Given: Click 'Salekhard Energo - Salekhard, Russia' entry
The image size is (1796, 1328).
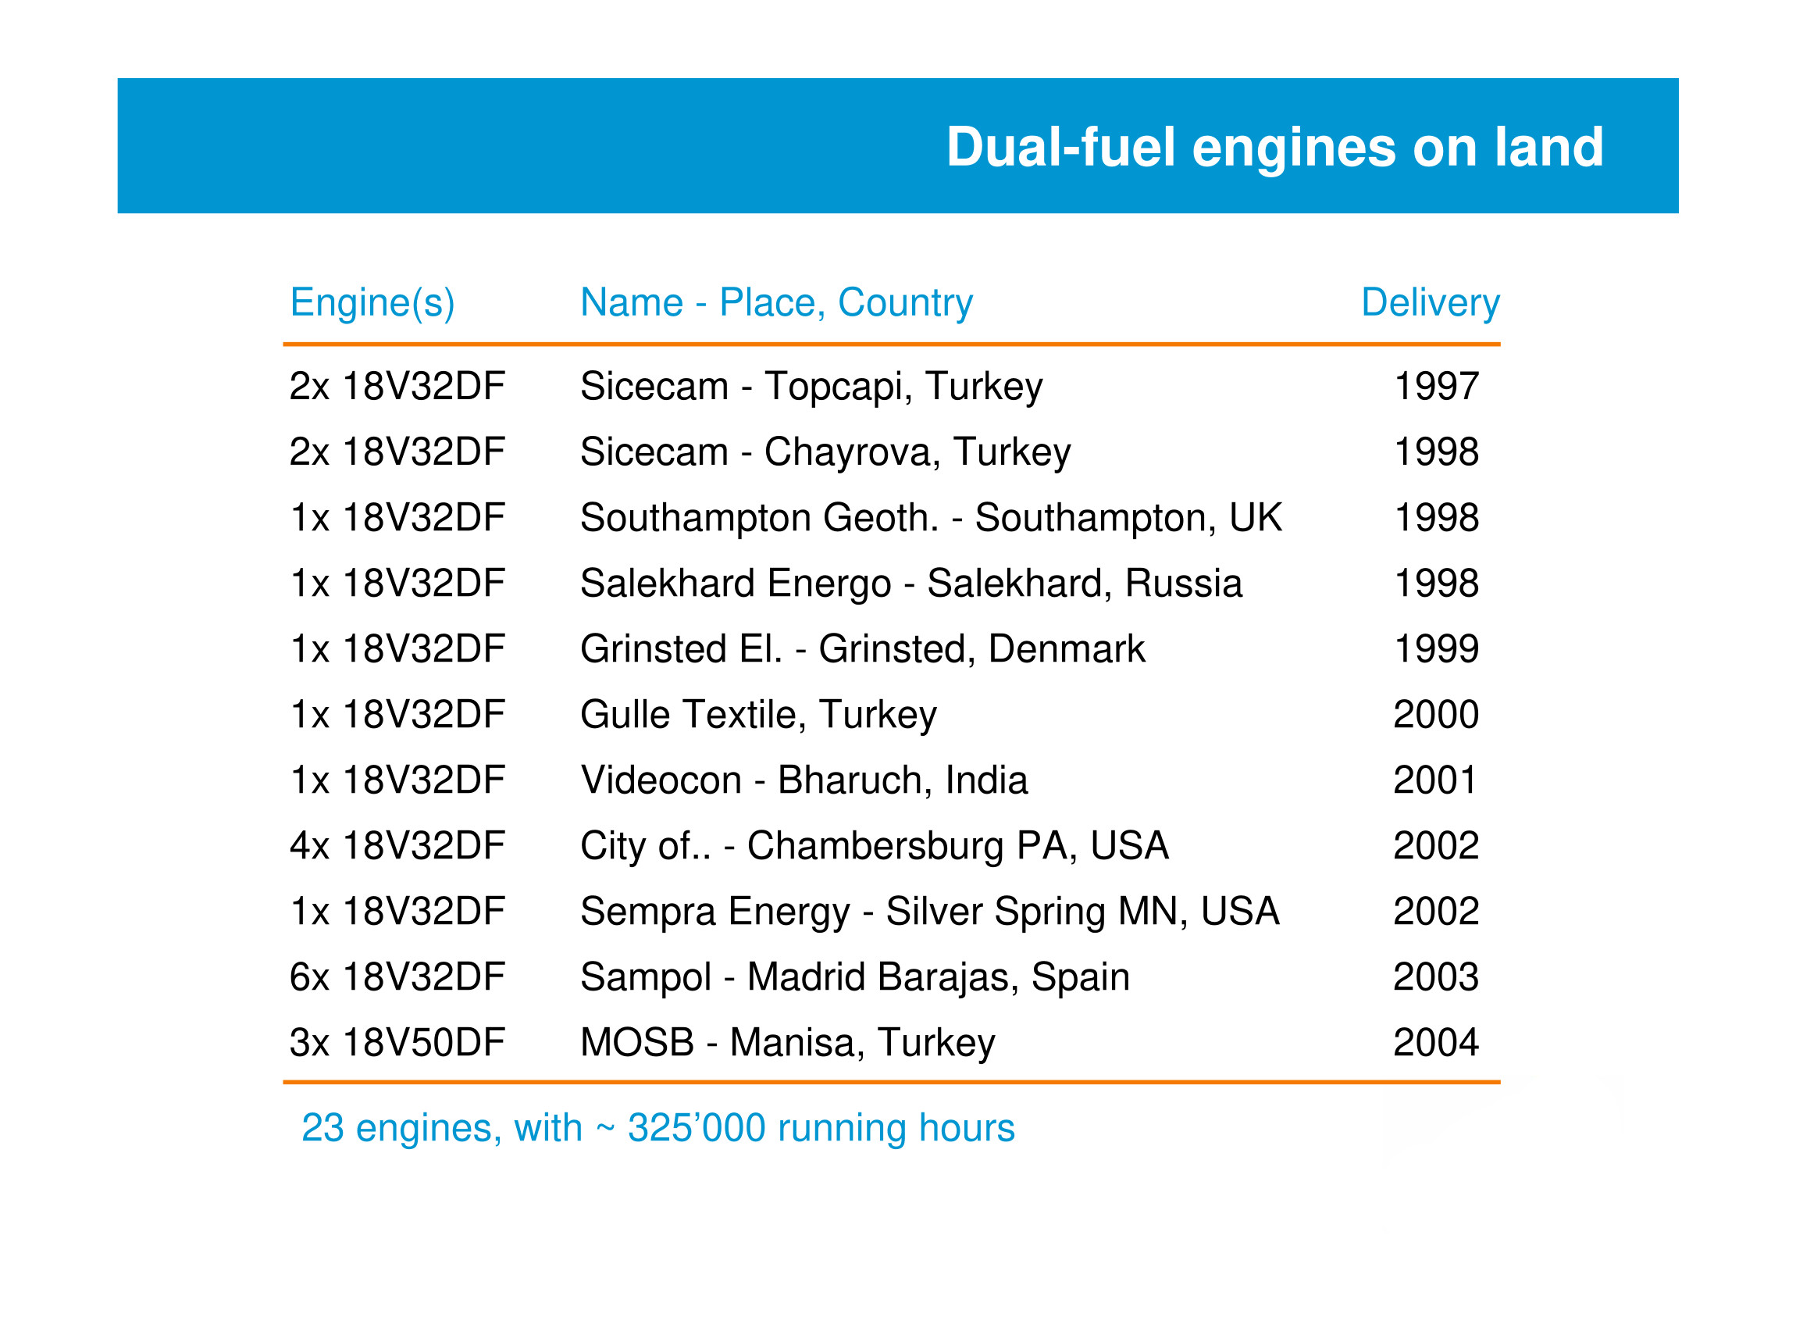Looking at the screenshot, I should pos(910,584).
